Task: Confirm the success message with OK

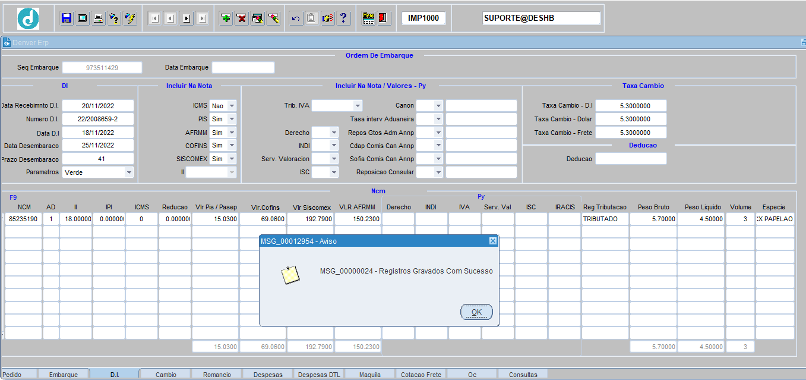Action: click(x=476, y=312)
